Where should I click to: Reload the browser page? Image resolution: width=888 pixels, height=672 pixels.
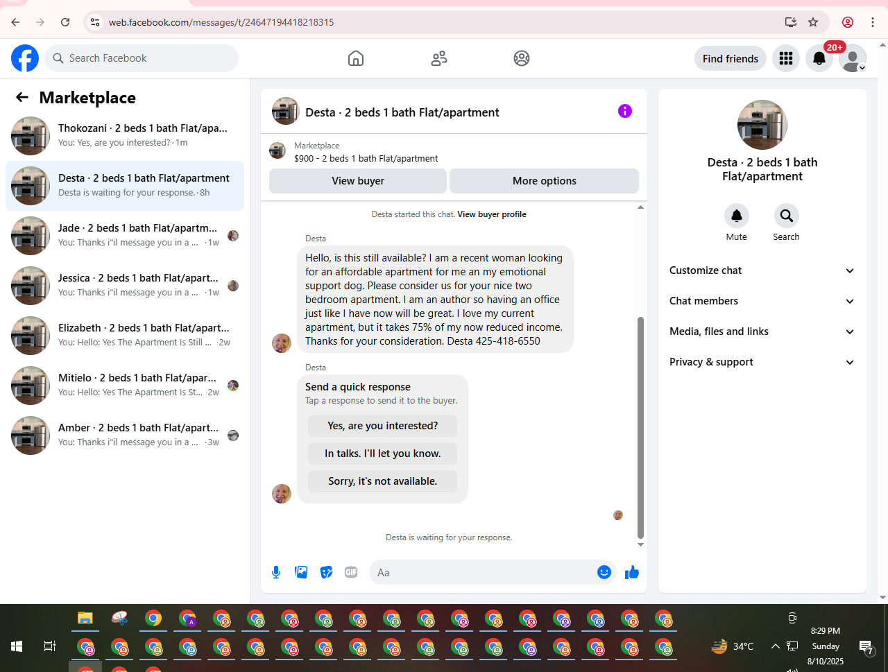click(x=65, y=22)
